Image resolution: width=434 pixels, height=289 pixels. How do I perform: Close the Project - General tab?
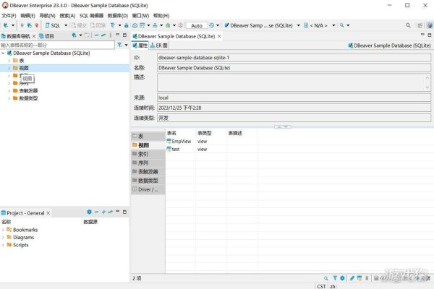point(48,213)
